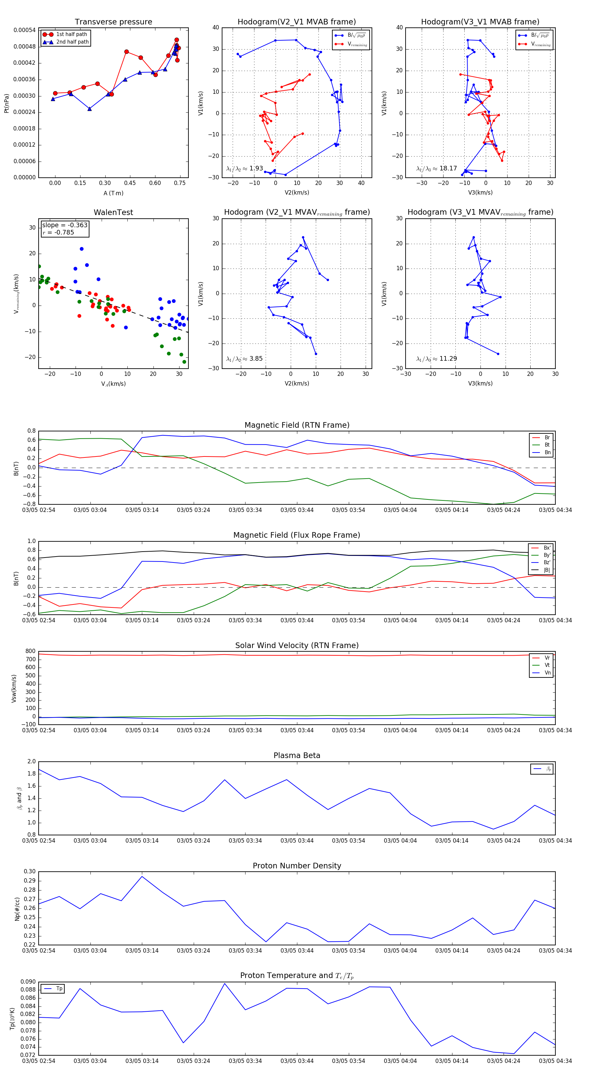This screenshot has height=1090, width=594.
Task: Click the "0.00054" tick label in Transverse pressure
Action: [24, 30]
